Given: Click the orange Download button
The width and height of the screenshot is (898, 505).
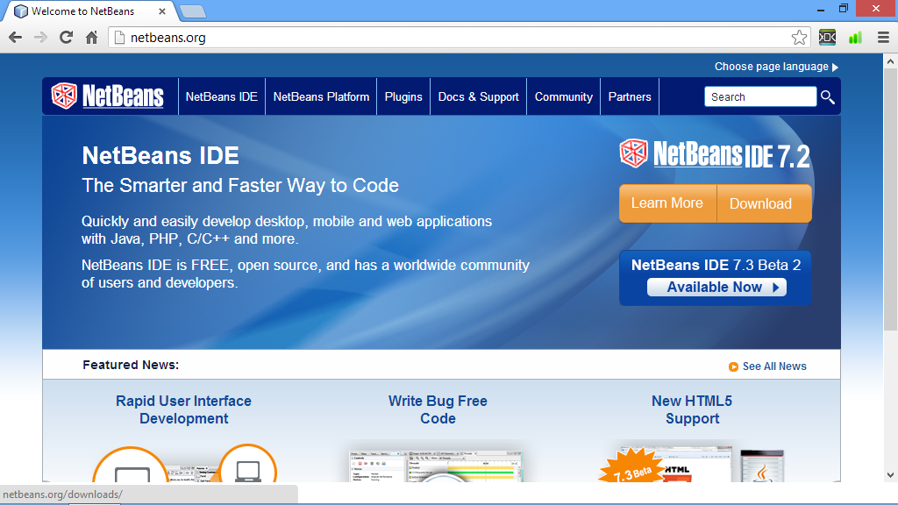Looking at the screenshot, I should click(764, 203).
